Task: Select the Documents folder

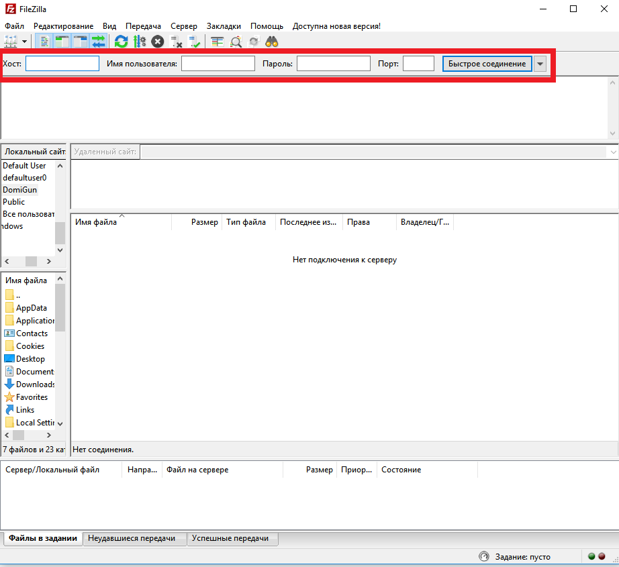Action: tap(30, 372)
